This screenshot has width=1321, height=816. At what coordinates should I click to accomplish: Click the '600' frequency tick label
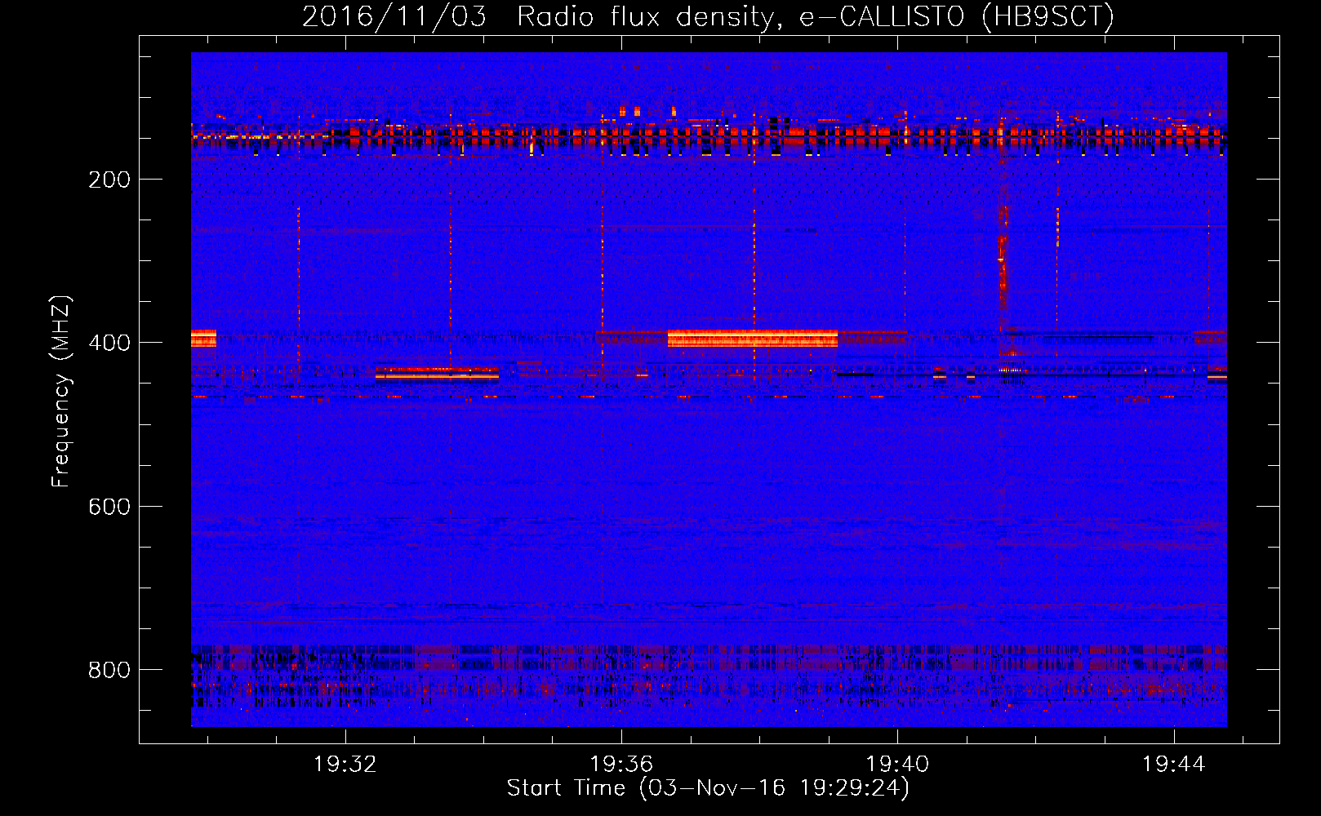tap(109, 507)
